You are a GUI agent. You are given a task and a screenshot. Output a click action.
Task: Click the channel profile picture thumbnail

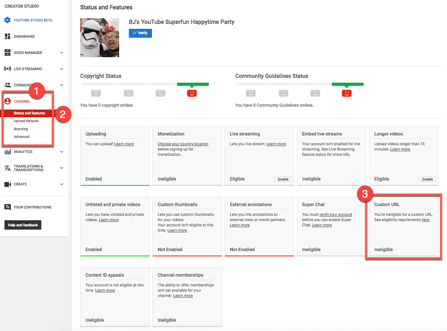point(99,37)
